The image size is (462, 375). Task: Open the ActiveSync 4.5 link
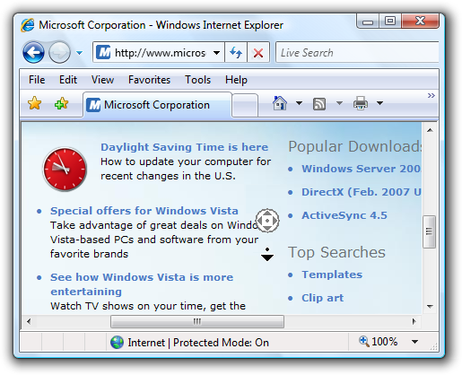coord(344,215)
